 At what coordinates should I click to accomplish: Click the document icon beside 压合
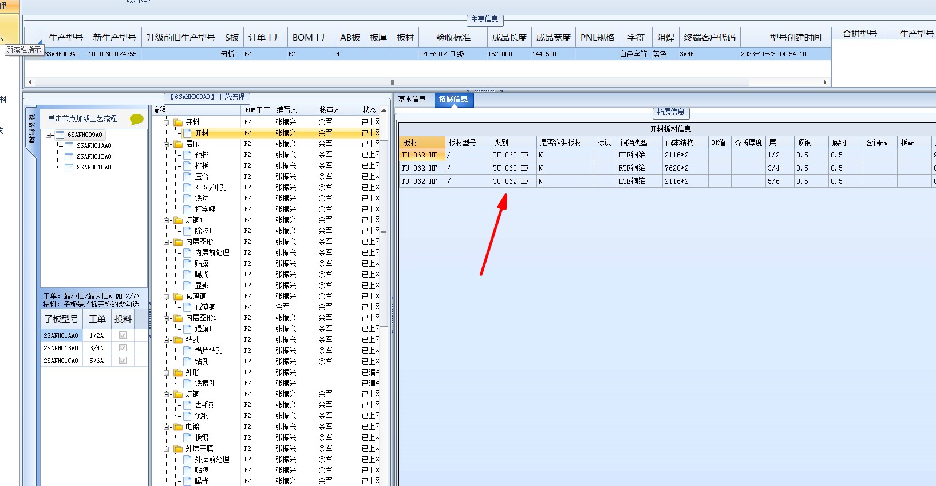click(x=187, y=177)
